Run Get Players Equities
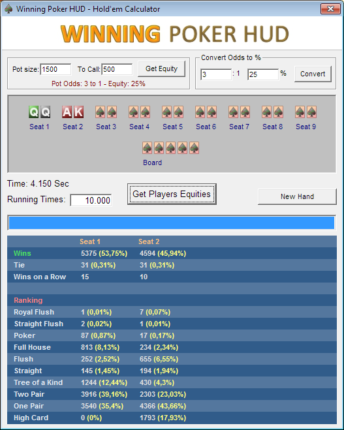 (x=172, y=194)
